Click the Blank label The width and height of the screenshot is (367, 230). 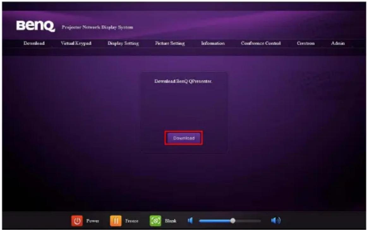[x=171, y=221]
